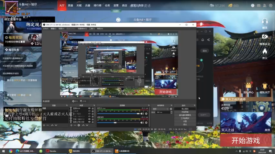Toggle lock on 密码0206 source
Screen dimensions: 275x154
(92, 108)
